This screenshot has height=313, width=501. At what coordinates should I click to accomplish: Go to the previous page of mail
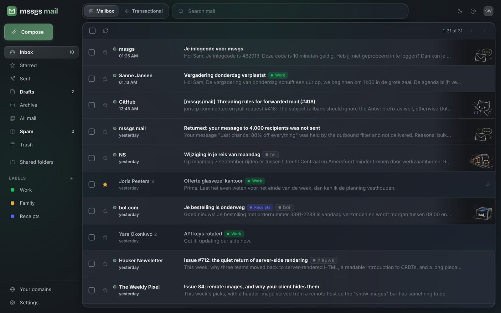(x=471, y=31)
